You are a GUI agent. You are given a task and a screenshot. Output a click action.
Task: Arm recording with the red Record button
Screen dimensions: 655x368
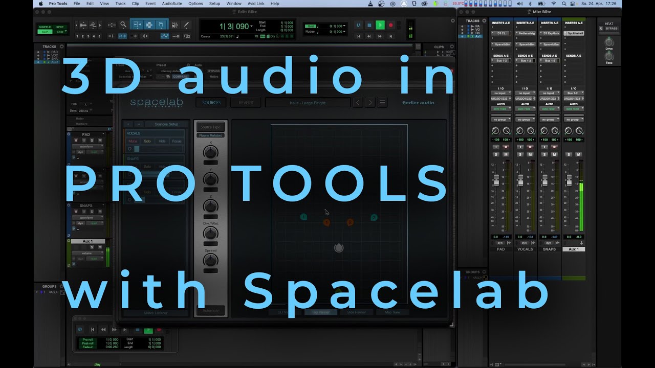[x=390, y=25]
